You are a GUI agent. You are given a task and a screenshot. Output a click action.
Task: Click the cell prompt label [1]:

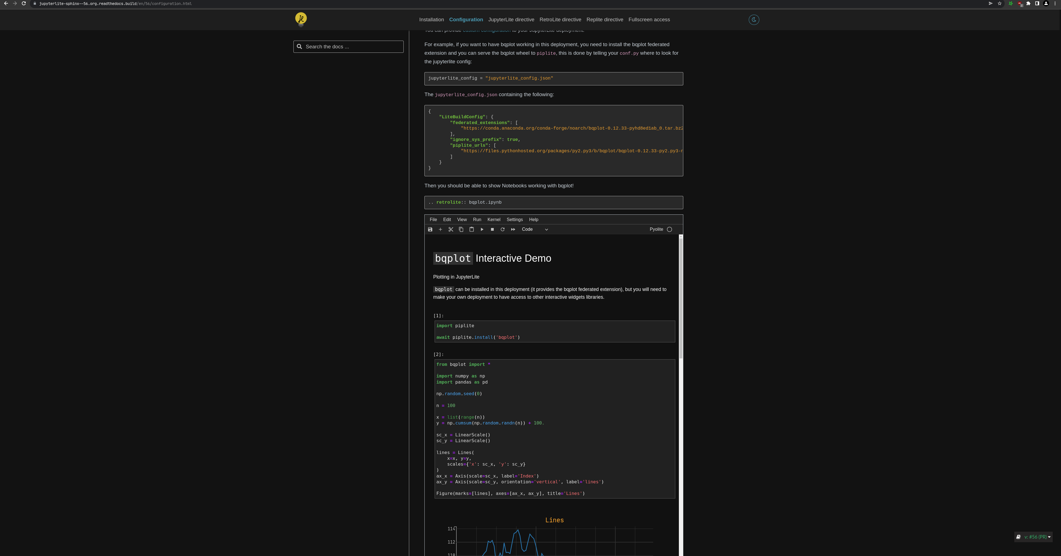439,316
